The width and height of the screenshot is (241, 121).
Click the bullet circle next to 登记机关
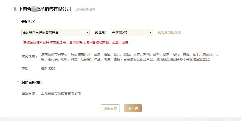(18, 22)
